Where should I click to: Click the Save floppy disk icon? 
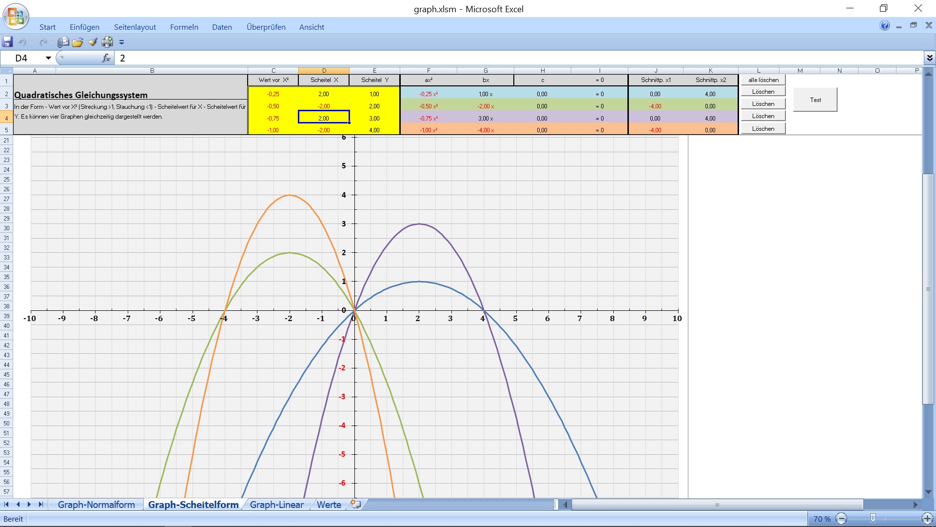[7, 42]
